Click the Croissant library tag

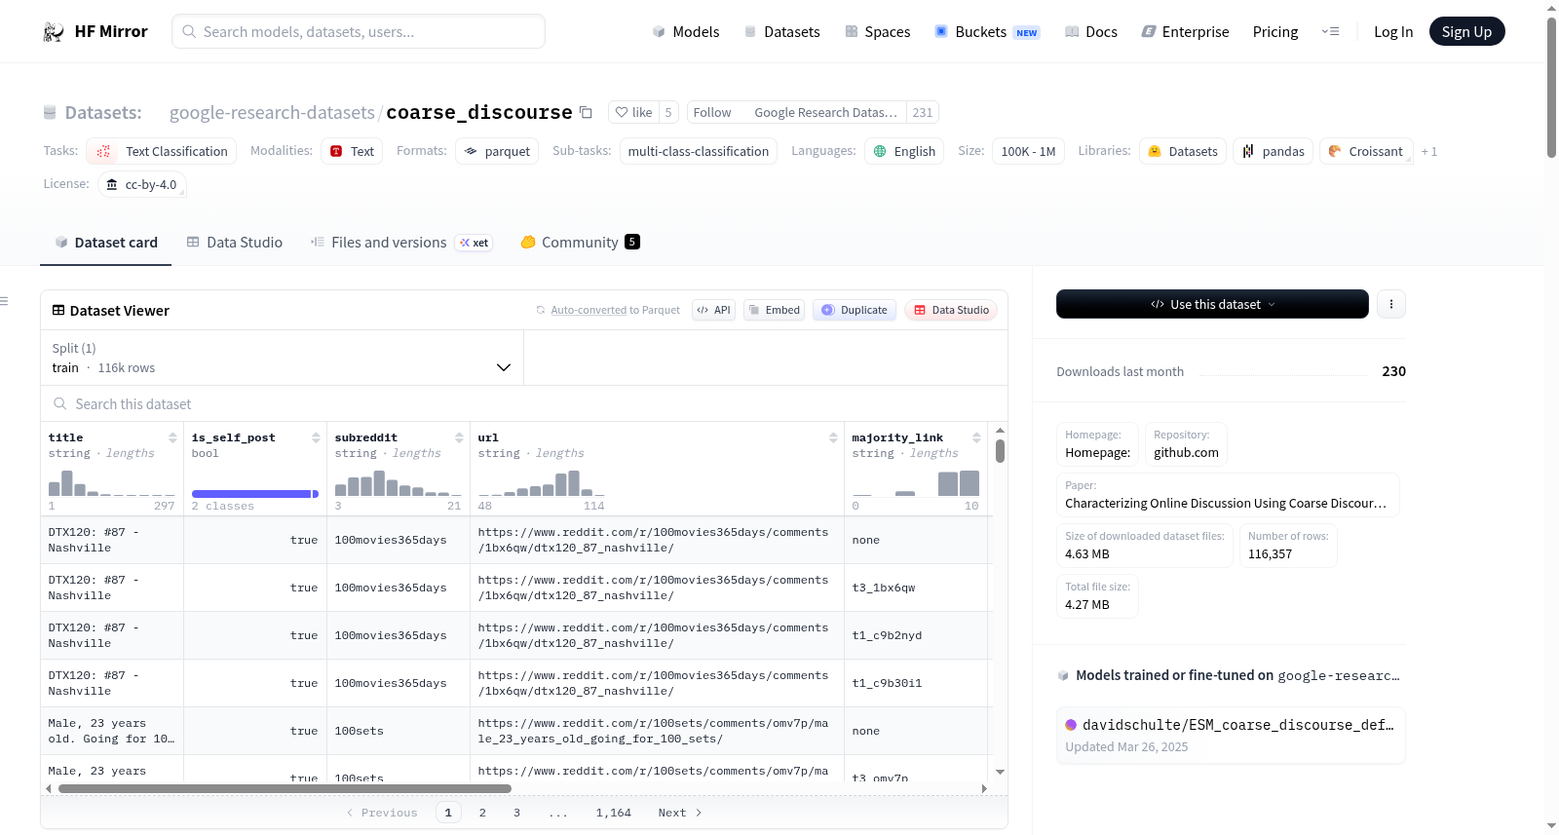[x=1366, y=151]
